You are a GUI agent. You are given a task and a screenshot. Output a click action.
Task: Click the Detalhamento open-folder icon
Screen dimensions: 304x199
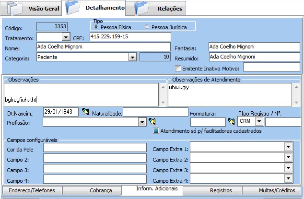tap(73, 8)
